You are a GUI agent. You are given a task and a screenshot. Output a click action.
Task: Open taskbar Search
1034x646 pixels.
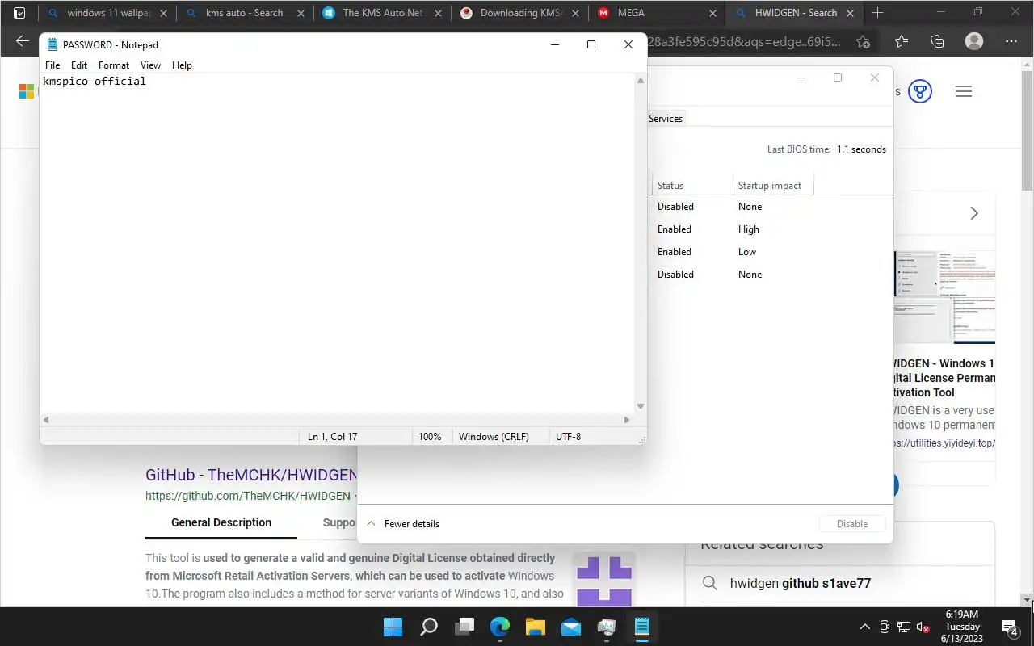pyautogui.click(x=429, y=627)
